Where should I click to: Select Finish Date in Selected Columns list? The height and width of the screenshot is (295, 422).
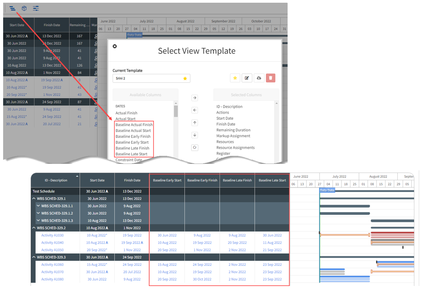tap(226, 124)
